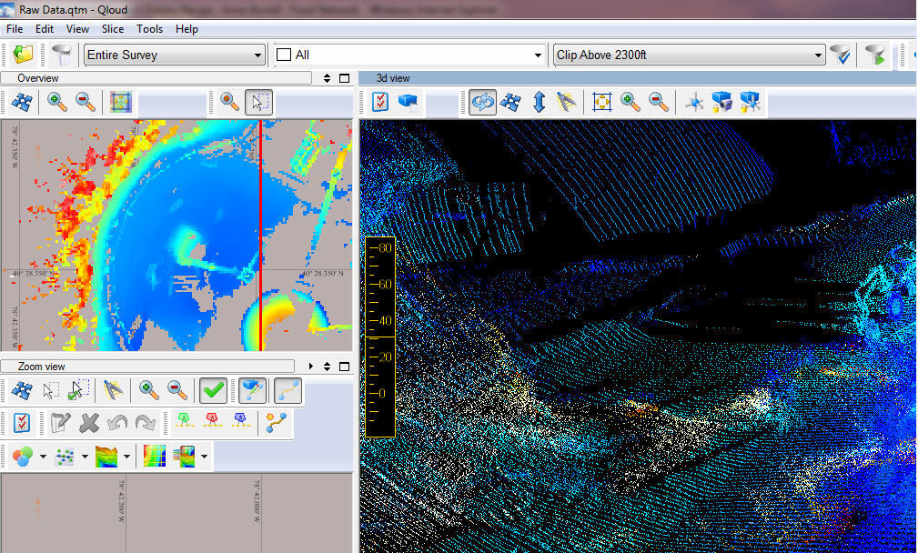Maximize the Overview panel
918x553 pixels.
[x=344, y=78]
